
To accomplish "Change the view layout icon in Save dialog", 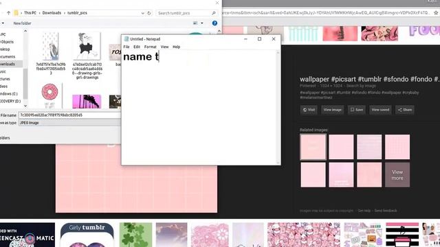I will pyautogui.click(x=195, y=23).
